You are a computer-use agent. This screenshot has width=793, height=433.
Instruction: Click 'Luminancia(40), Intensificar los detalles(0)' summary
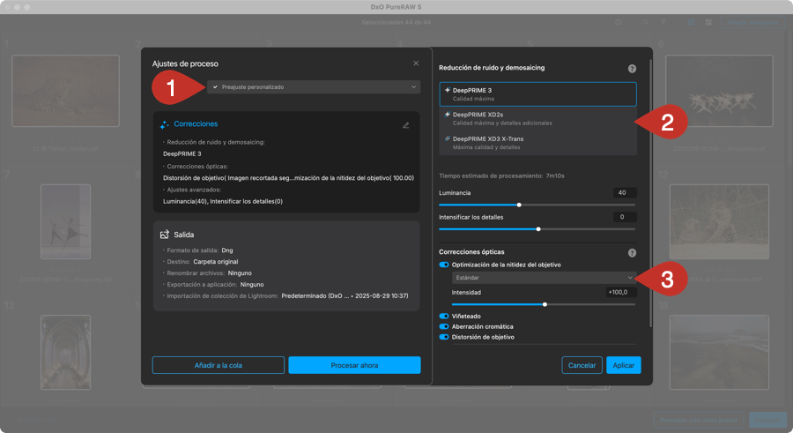point(223,202)
